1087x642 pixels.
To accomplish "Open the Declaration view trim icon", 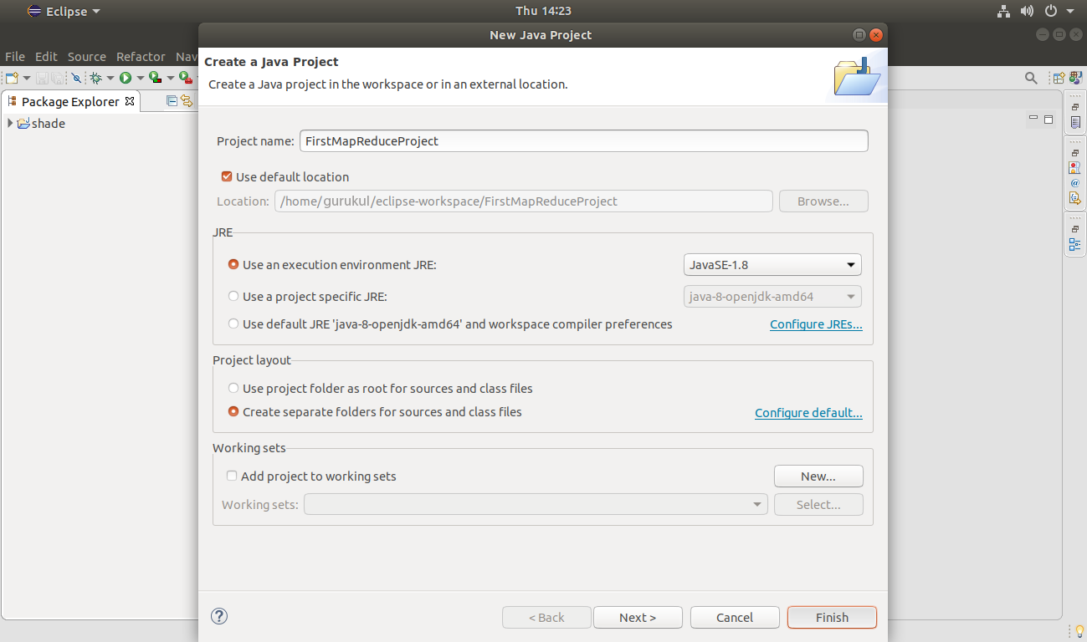I will click(x=1075, y=198).
